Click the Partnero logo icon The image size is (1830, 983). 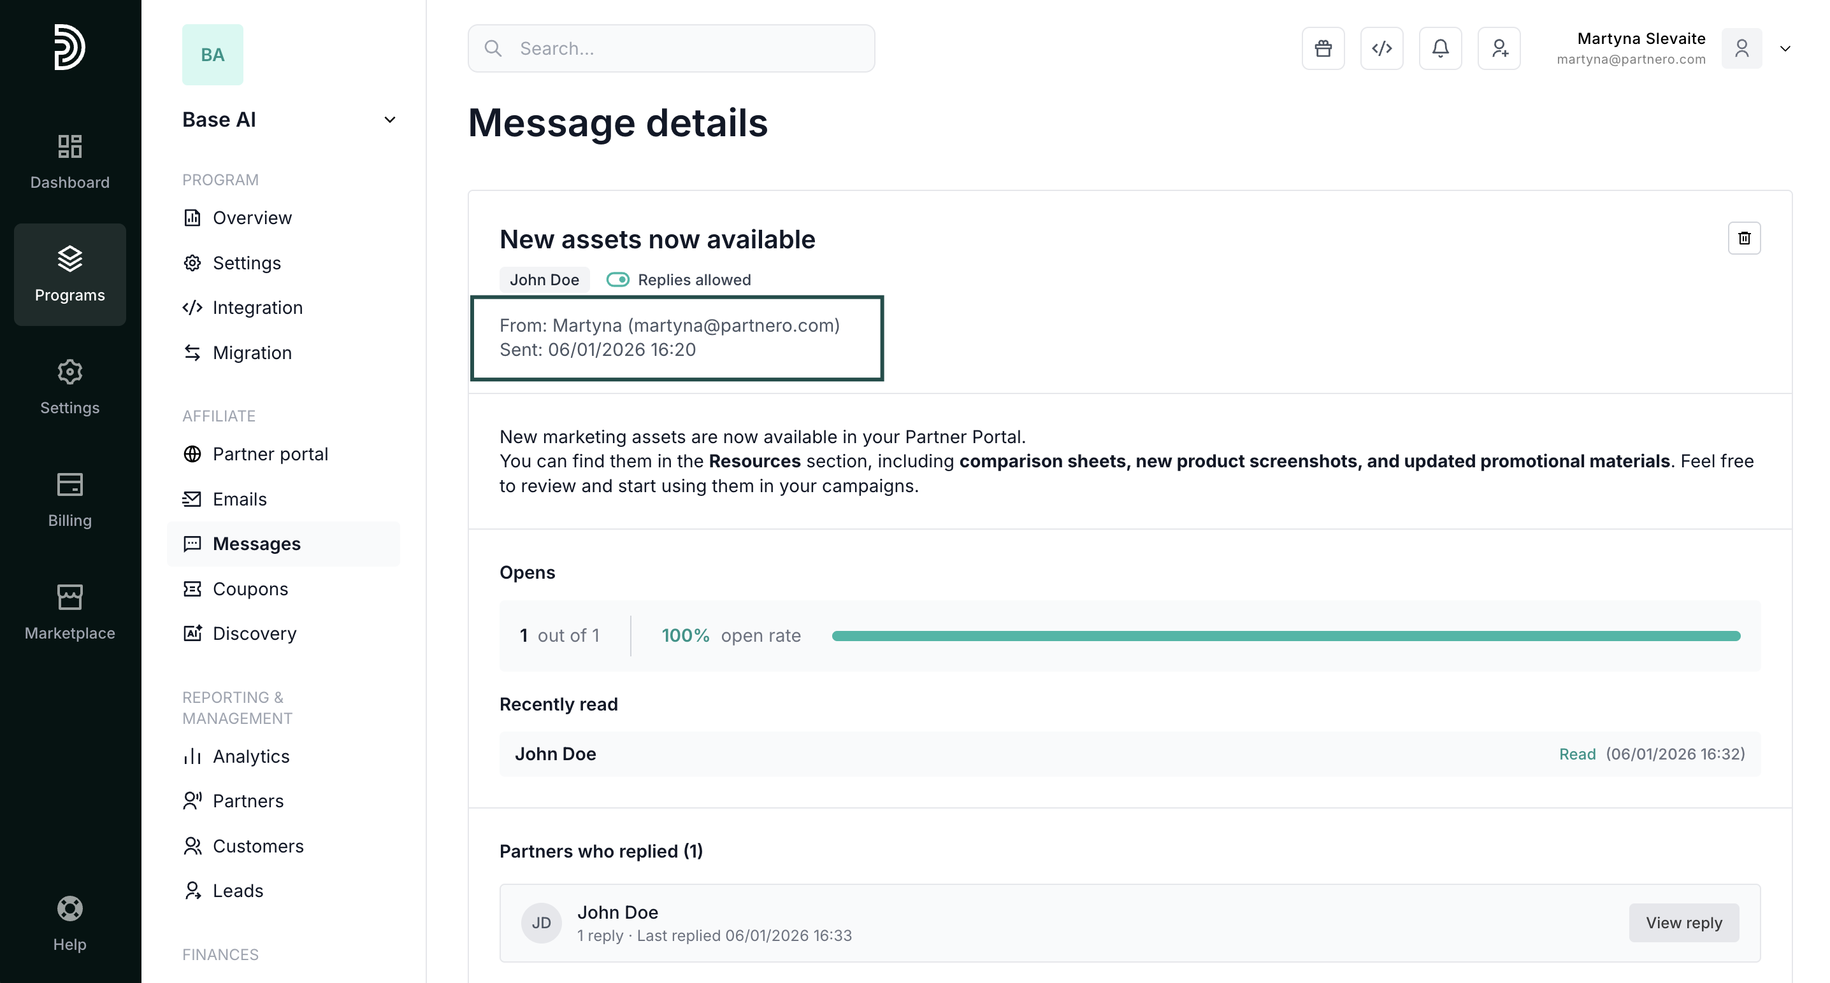pyautogui.click(x=69, y=48)
